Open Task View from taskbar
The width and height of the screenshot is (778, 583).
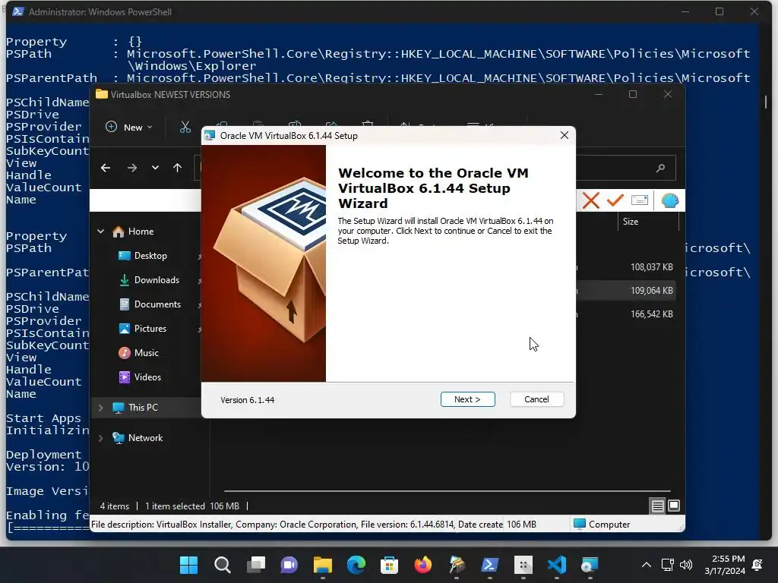(255, 565)
